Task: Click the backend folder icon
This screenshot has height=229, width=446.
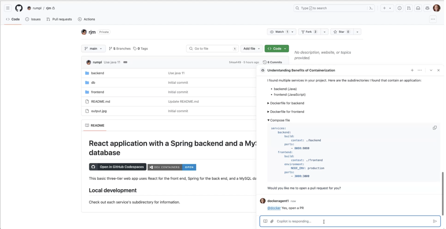Action: (x=87, y=73)
